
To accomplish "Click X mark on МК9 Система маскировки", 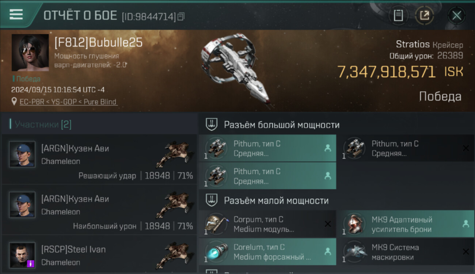I will [466, 252].
